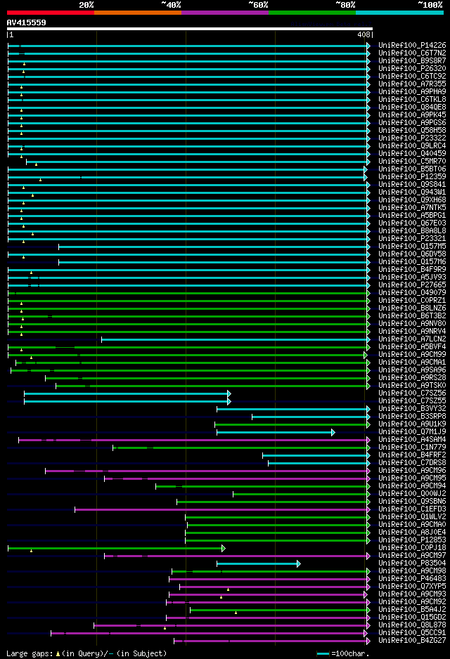Select label UniRef100_A9SA96
The image size is (450, 659).
click(412, 370)
